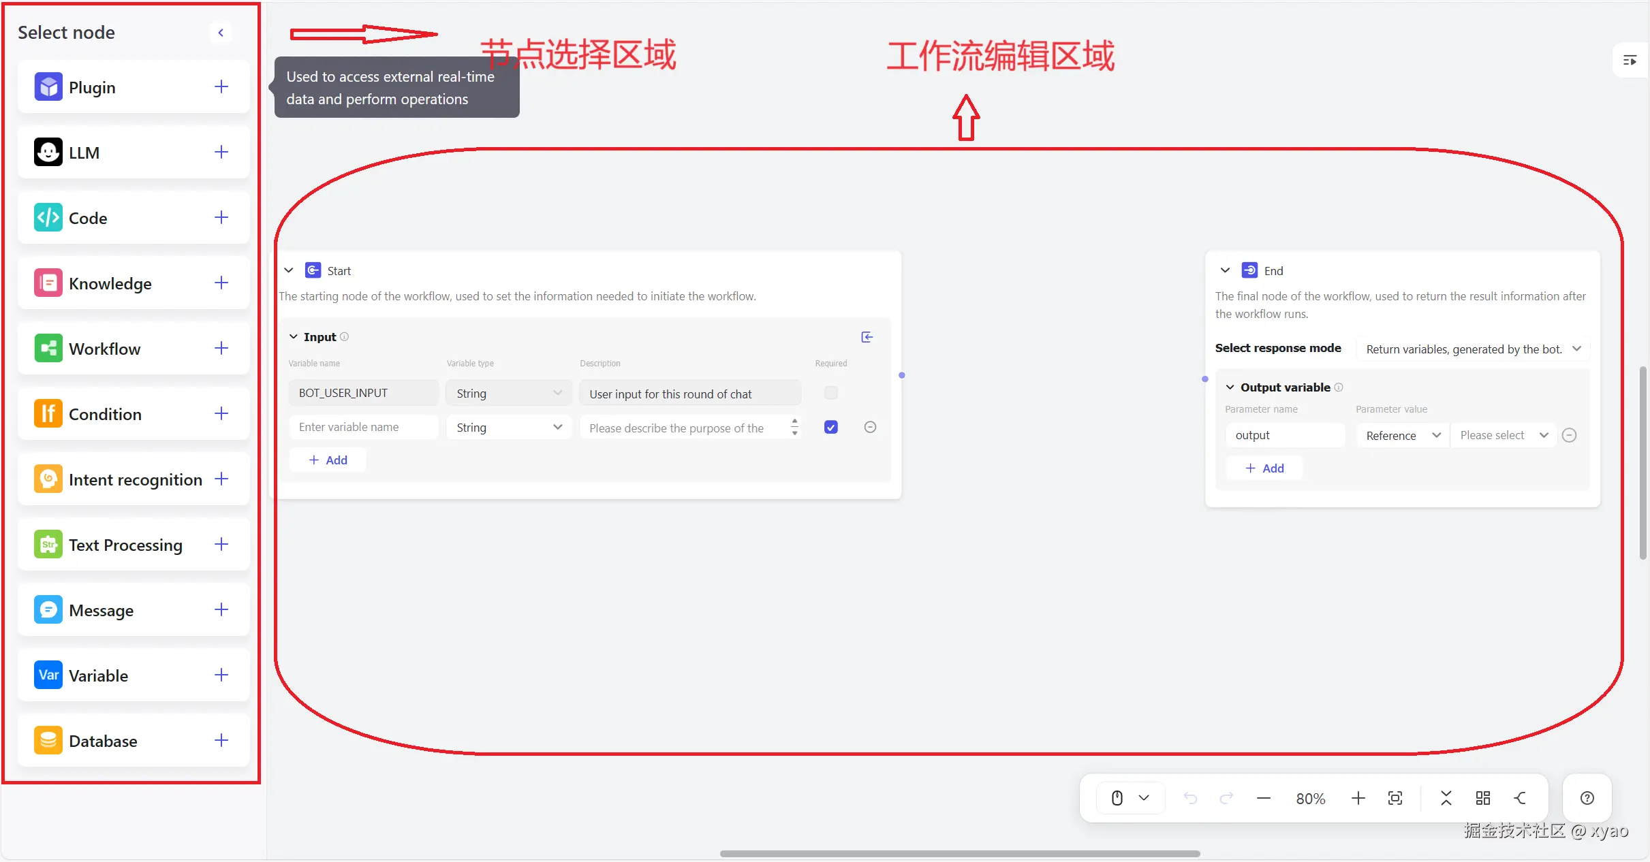Image resolution: width=1650 pixels, height=862 pixels.
Task: Enable Required checkbox for BOT_USER_INPUT
Action: [x=830, y=392]
